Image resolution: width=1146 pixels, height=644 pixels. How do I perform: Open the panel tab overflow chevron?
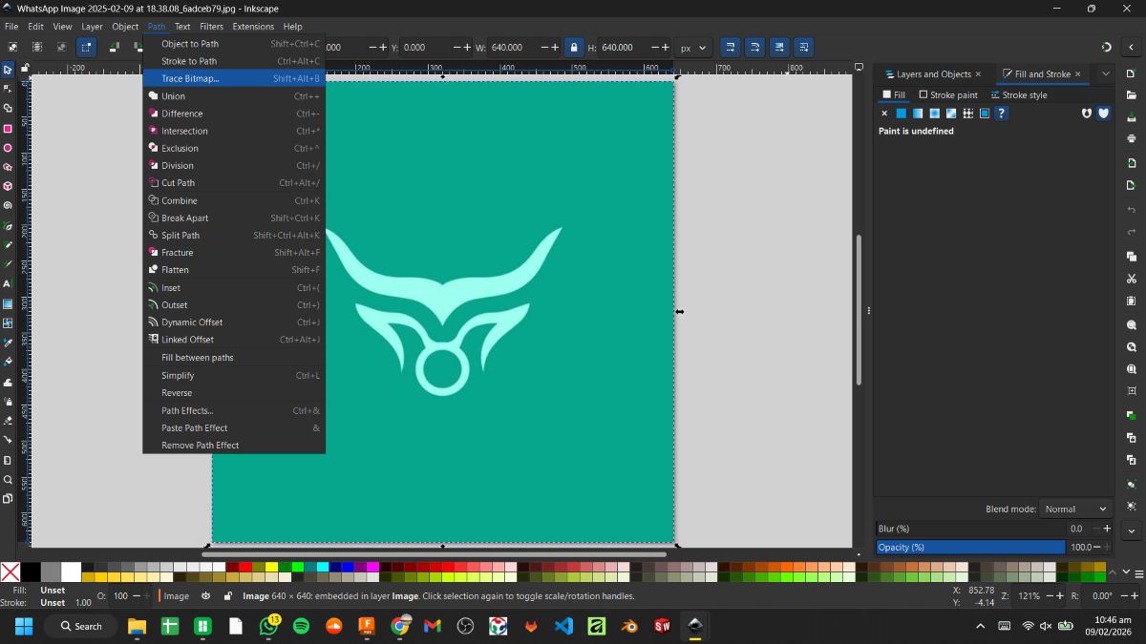1105,73
